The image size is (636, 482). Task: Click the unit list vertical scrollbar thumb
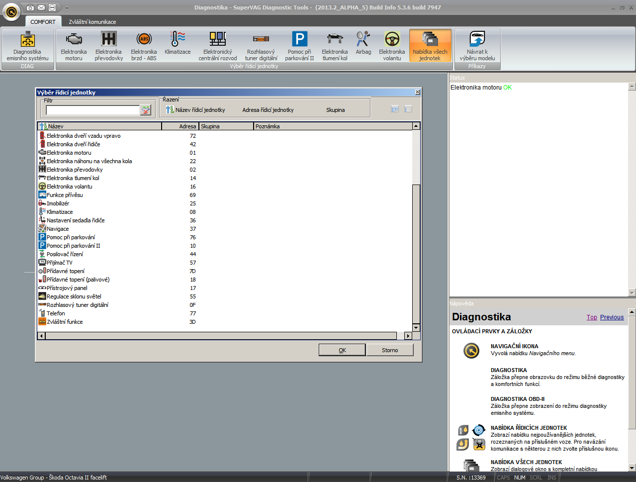pyautogui.click(x=417, y=254)
